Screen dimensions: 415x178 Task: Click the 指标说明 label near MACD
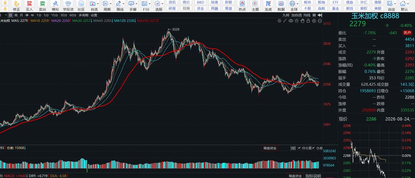click(313, 176)
